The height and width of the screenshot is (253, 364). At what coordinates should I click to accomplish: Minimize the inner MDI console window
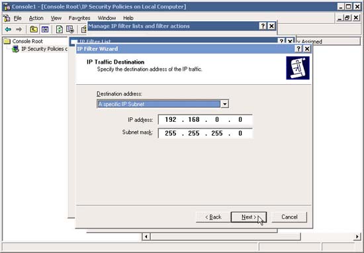pos(340,18)
